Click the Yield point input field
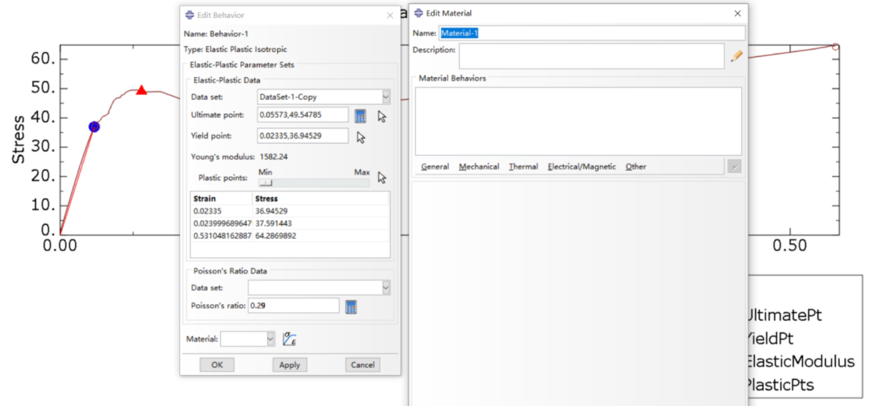The height and width of the screenshot is (406, 872). tap(303, 136)
